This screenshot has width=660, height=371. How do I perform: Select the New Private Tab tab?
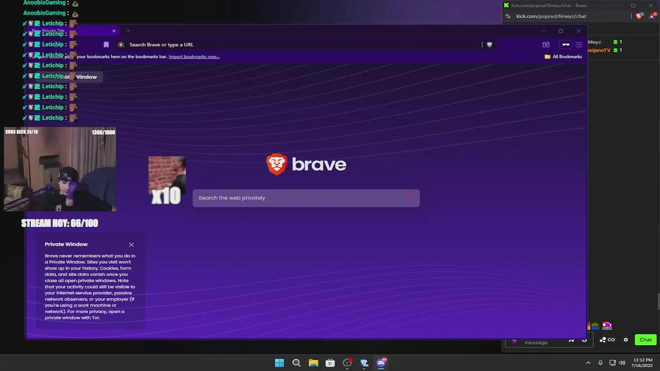72,31
